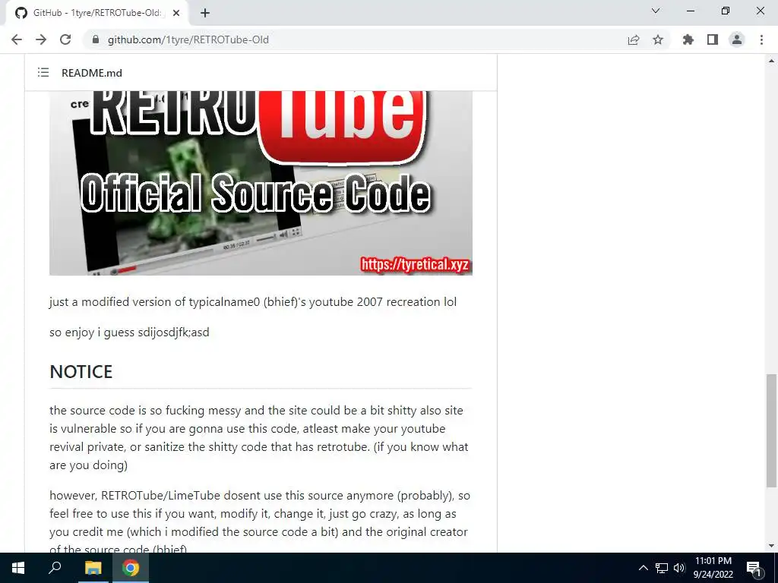Open the clock showing 11:01 PM
Viewport: 778px width, 583px height.
coord(713,568)
